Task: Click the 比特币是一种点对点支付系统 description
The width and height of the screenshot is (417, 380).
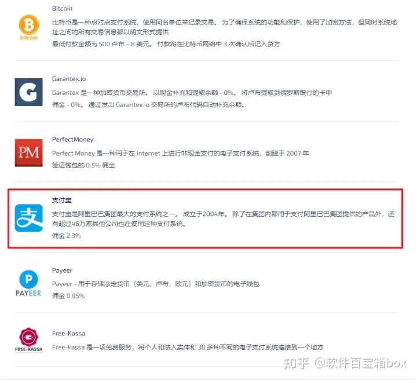Action: coord(225,27)
